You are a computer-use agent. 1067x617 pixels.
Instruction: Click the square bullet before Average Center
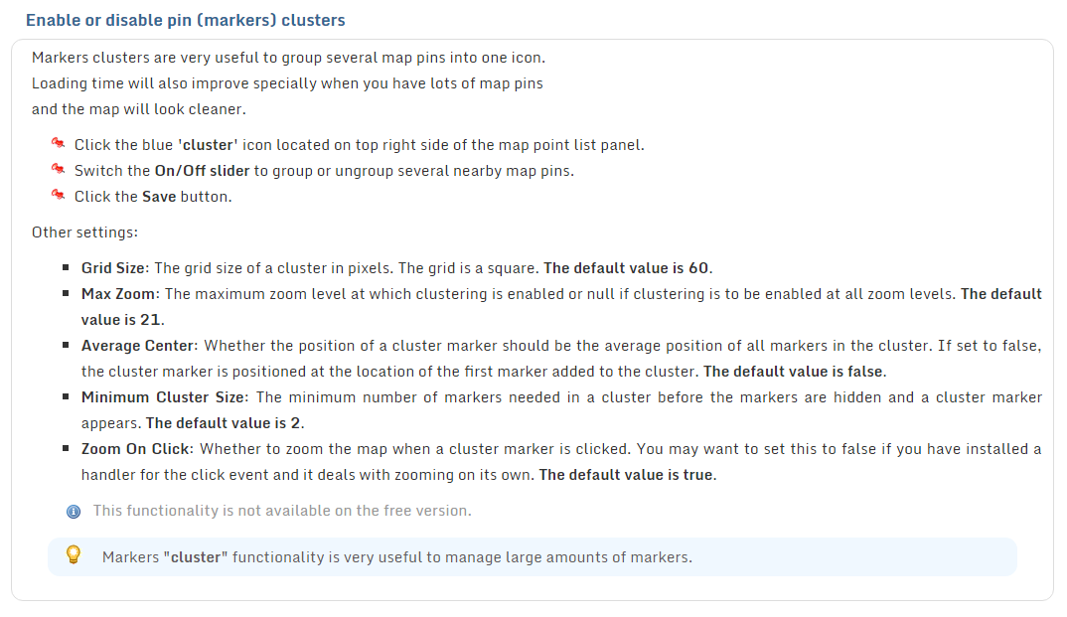pos(66,345)
